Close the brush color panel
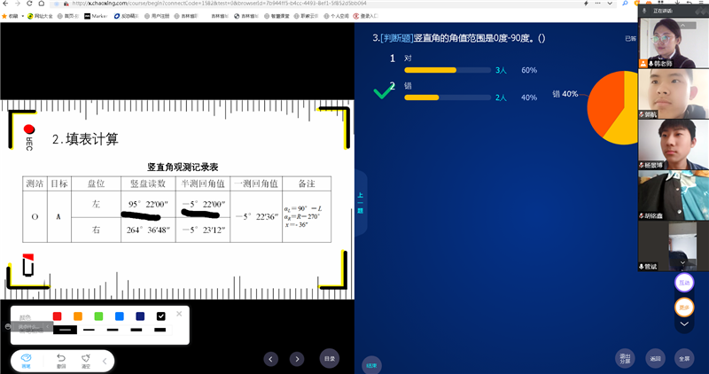This screenshot has height=374, width=709. (179, 314)
